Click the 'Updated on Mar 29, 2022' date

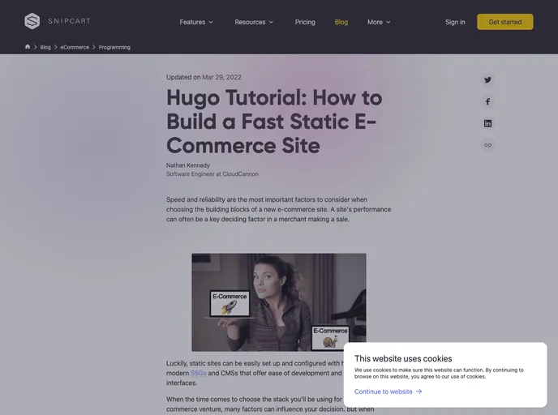(x=204, y=77)
